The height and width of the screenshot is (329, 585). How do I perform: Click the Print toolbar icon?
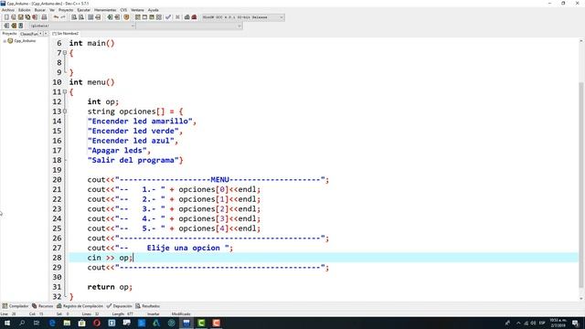click(x=44, y=17)
